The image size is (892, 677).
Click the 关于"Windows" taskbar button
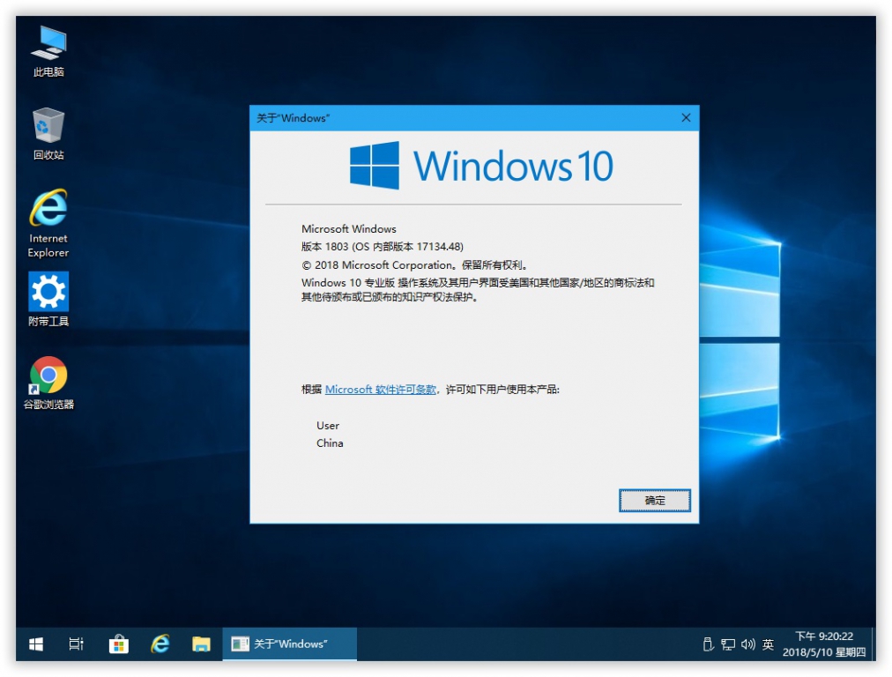[290, 644]
